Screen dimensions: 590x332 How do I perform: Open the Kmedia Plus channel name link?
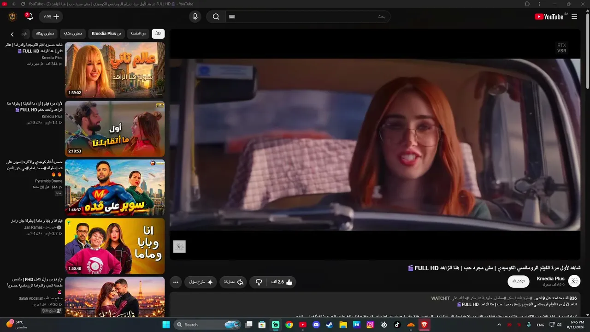pos(550,279)
